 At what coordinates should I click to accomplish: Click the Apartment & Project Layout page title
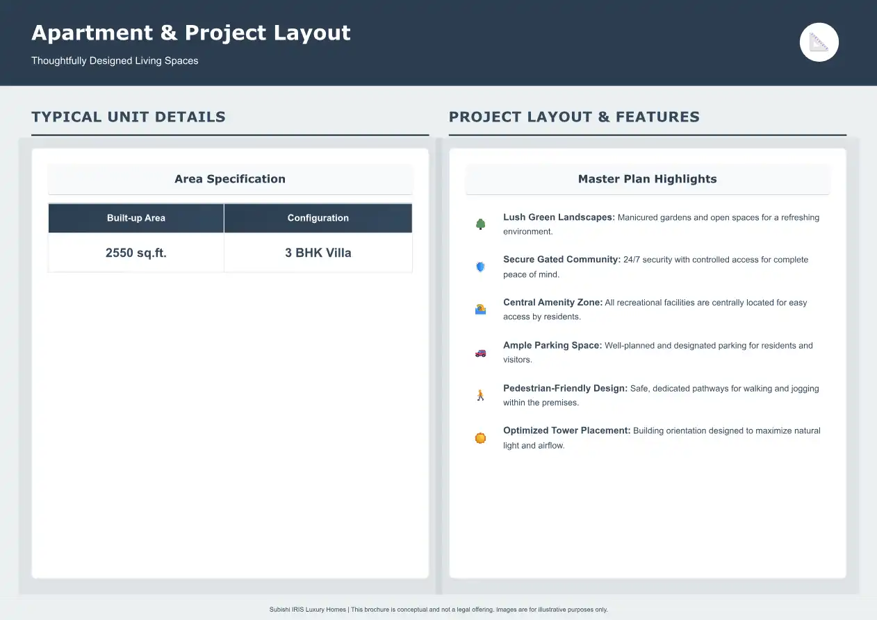[x=191, y=33]
